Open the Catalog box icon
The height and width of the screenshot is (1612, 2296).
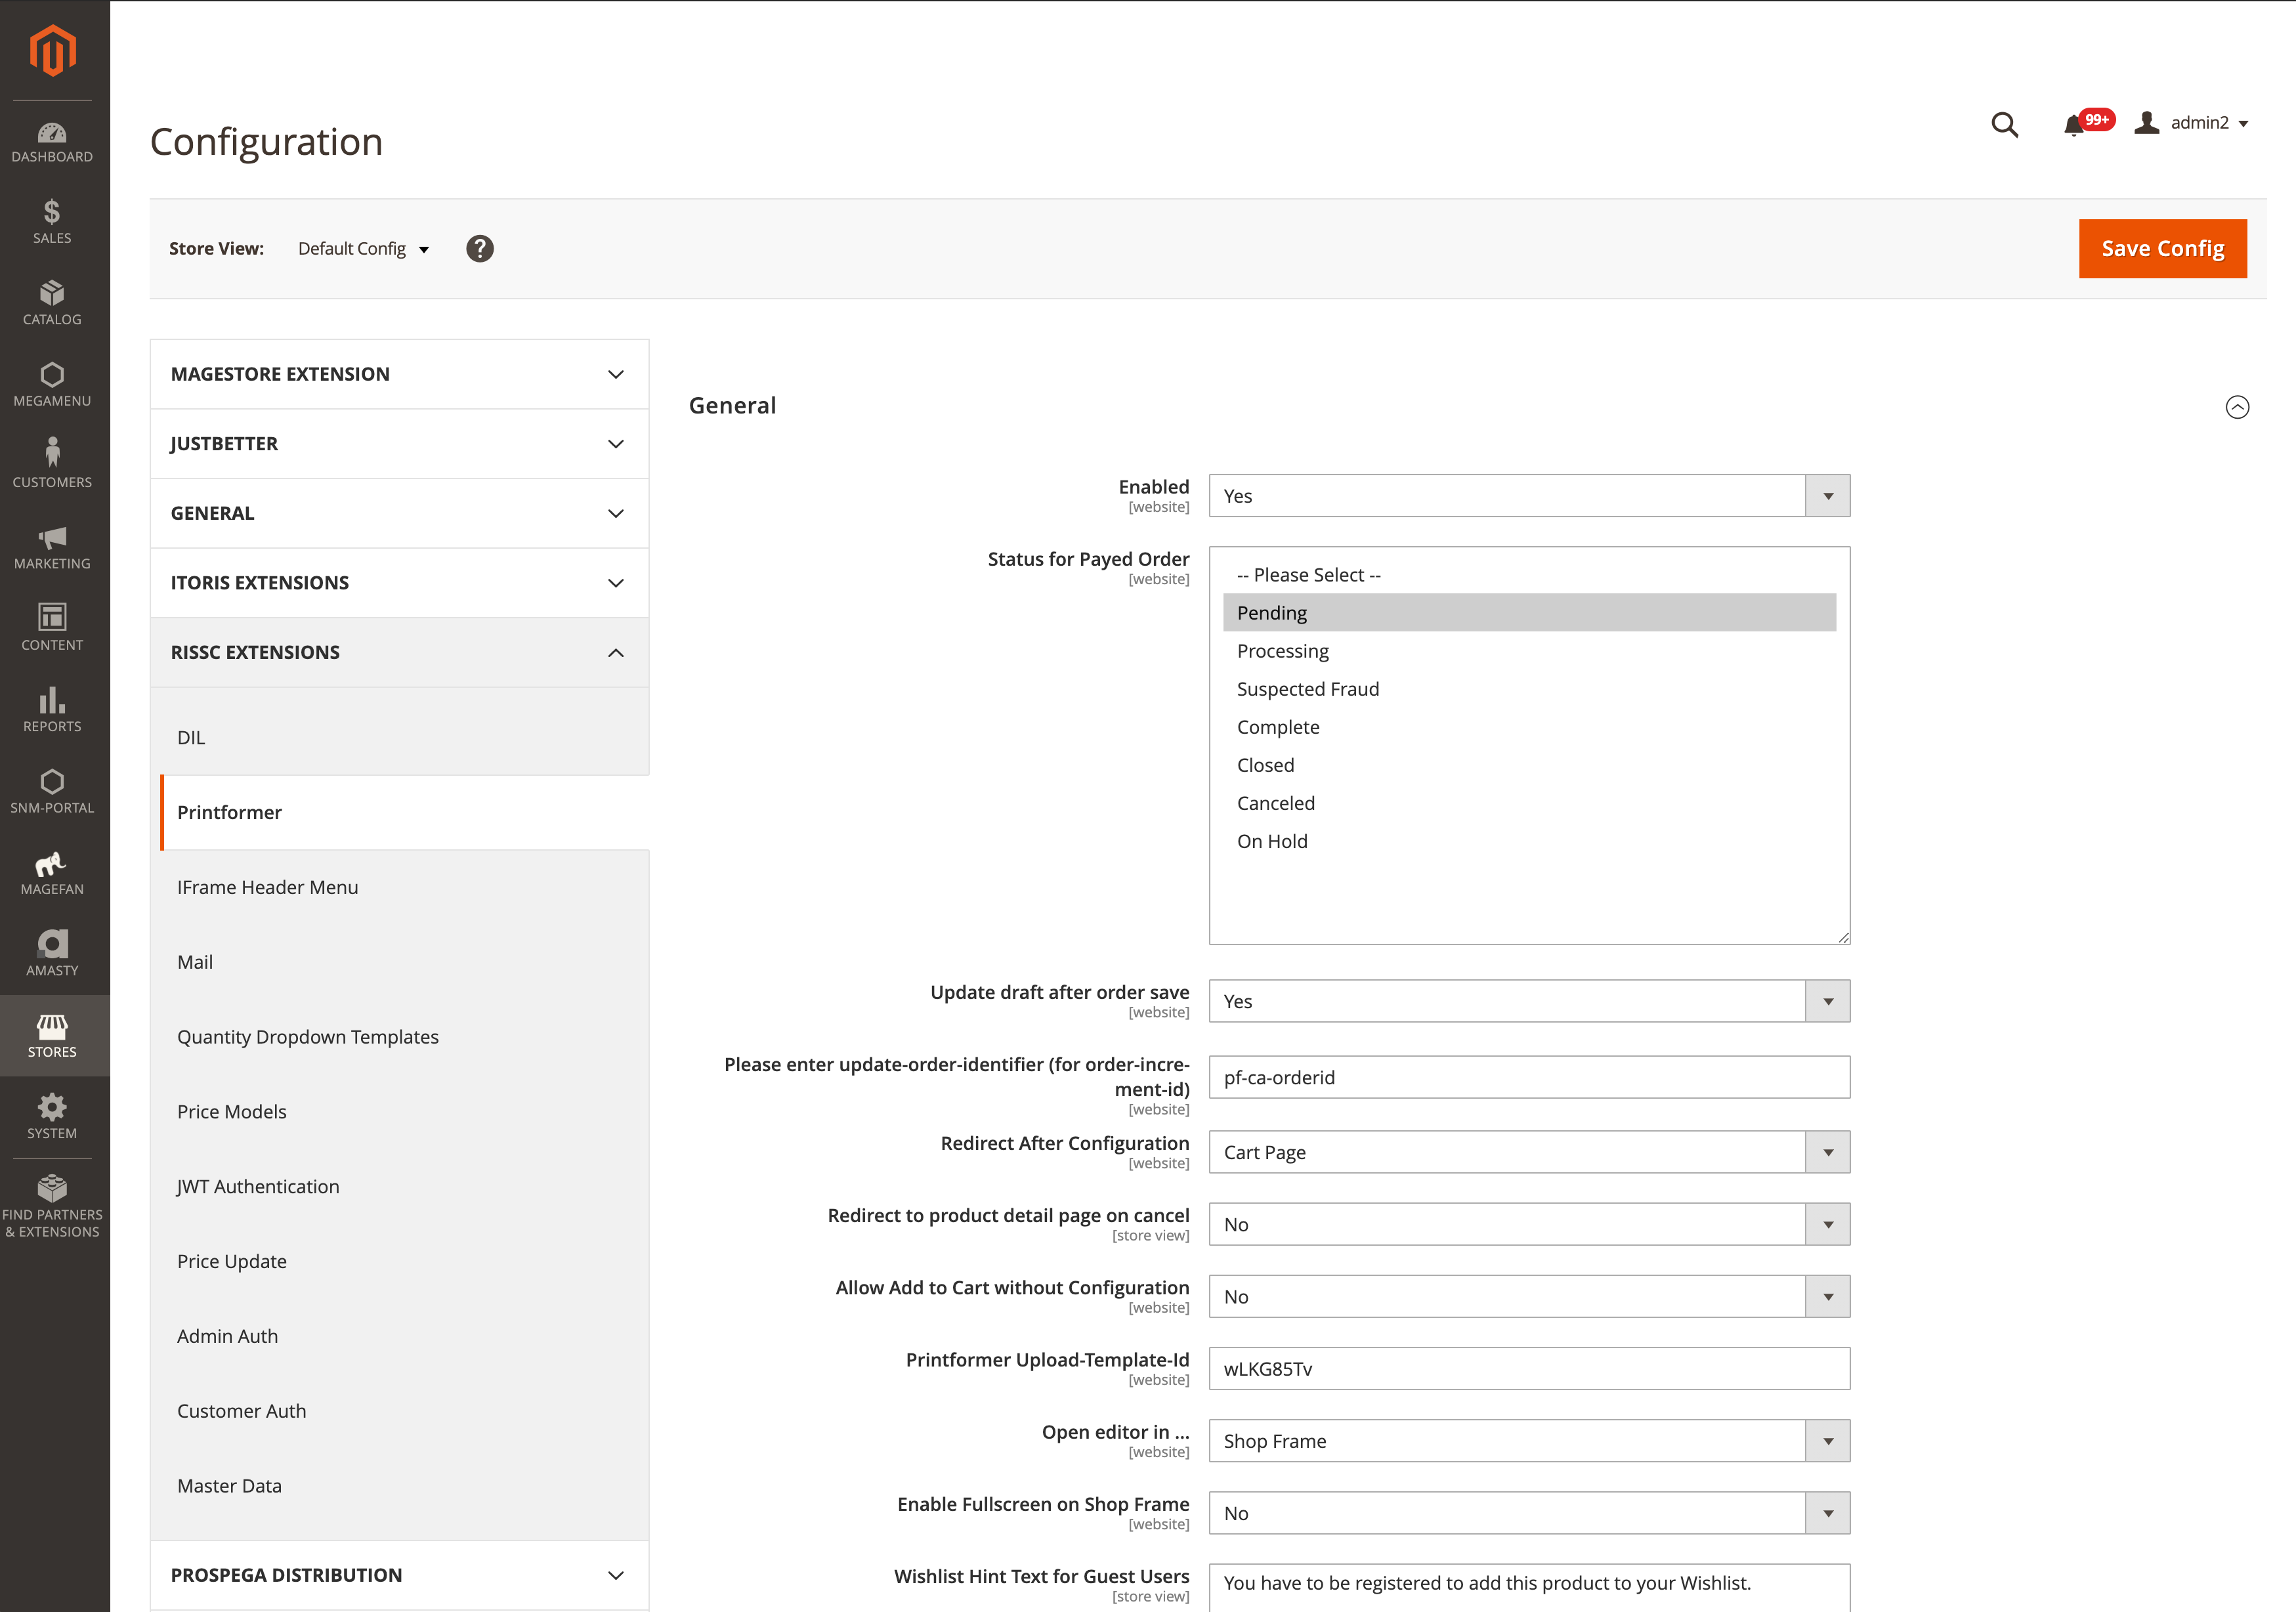click(x=52, y=293)
